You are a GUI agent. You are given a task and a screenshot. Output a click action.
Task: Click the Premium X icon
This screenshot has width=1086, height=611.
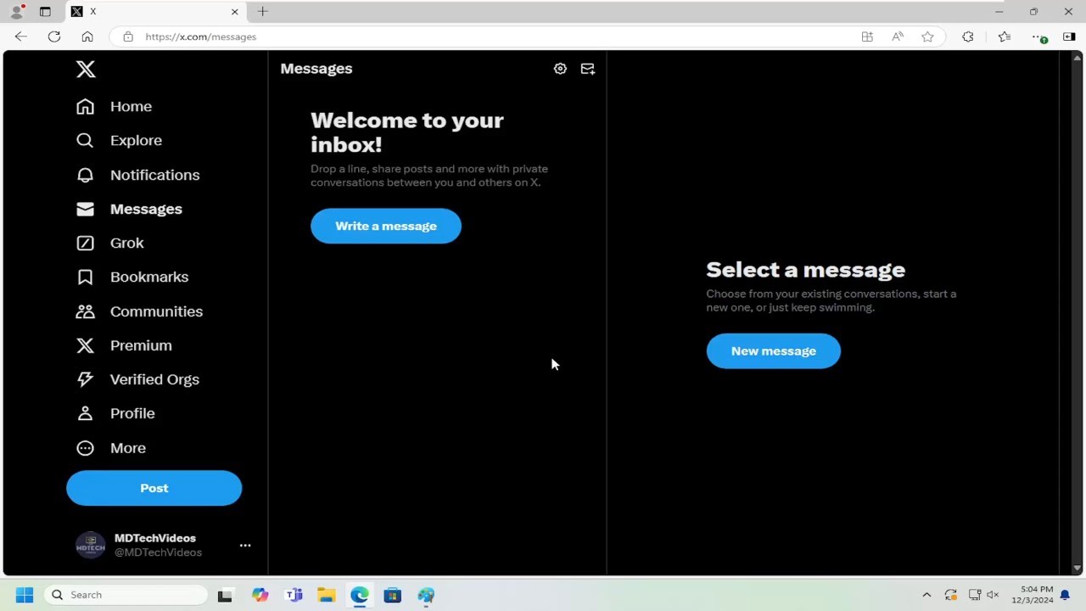click(85, 345)
